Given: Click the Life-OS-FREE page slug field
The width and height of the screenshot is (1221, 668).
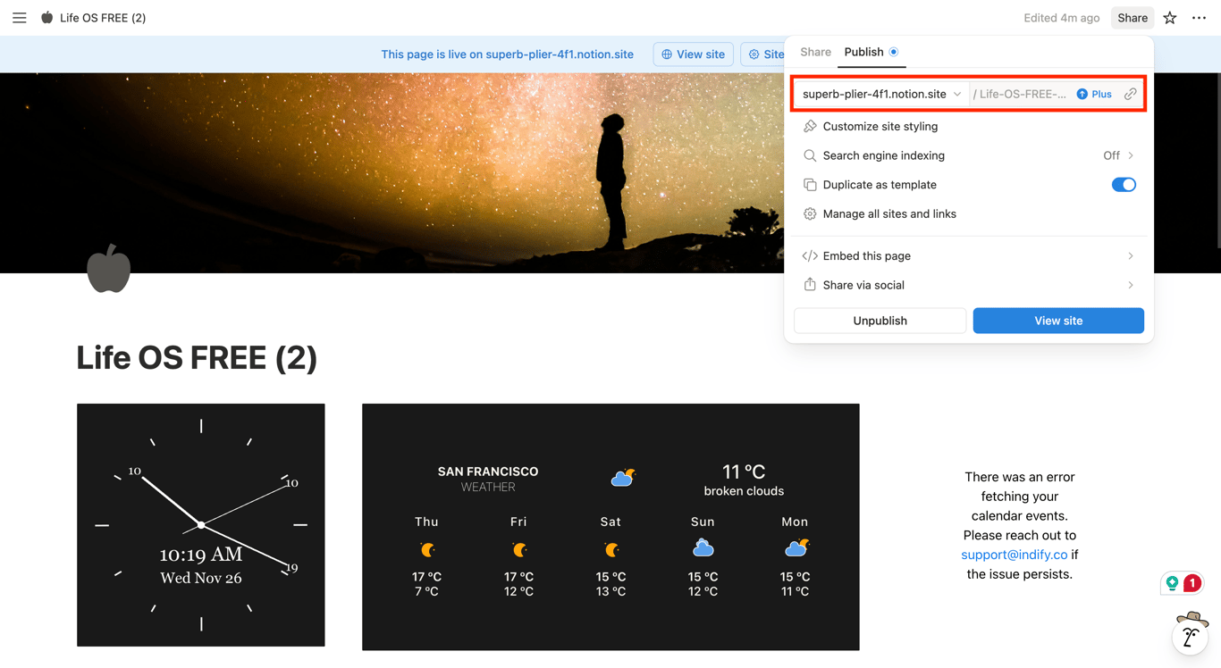Looking at the screenshot, I should tap(1020, 93).
